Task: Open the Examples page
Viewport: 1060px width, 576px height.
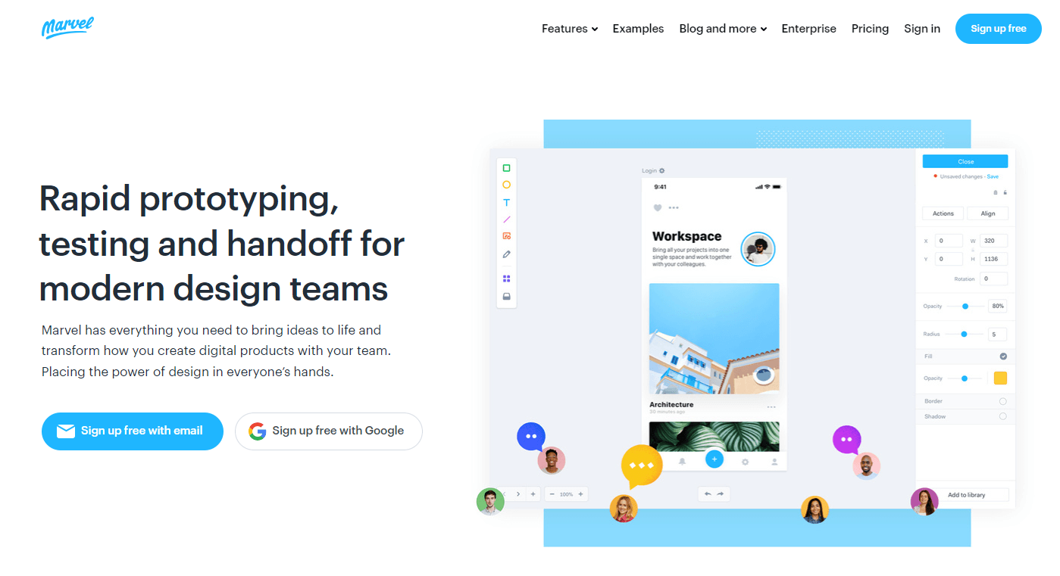Action: (x=638, y=29)
